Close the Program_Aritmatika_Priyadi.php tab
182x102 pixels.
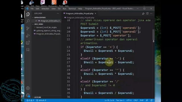[x=95, y=13]
